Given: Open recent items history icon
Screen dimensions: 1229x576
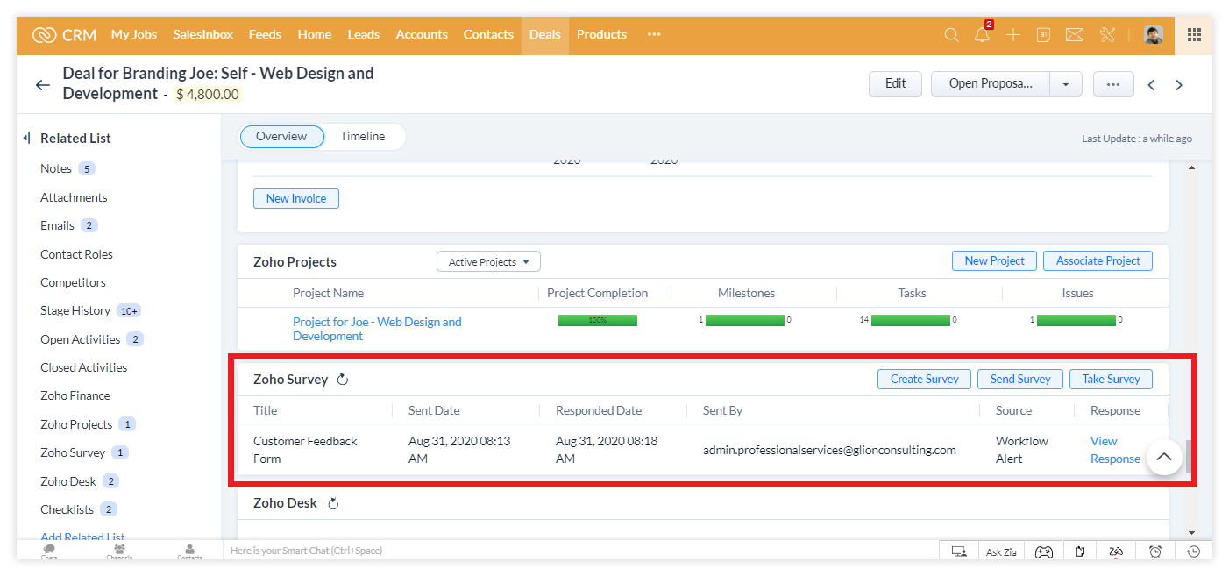Looking at the screenshot, I should (x=1193, y=551).
